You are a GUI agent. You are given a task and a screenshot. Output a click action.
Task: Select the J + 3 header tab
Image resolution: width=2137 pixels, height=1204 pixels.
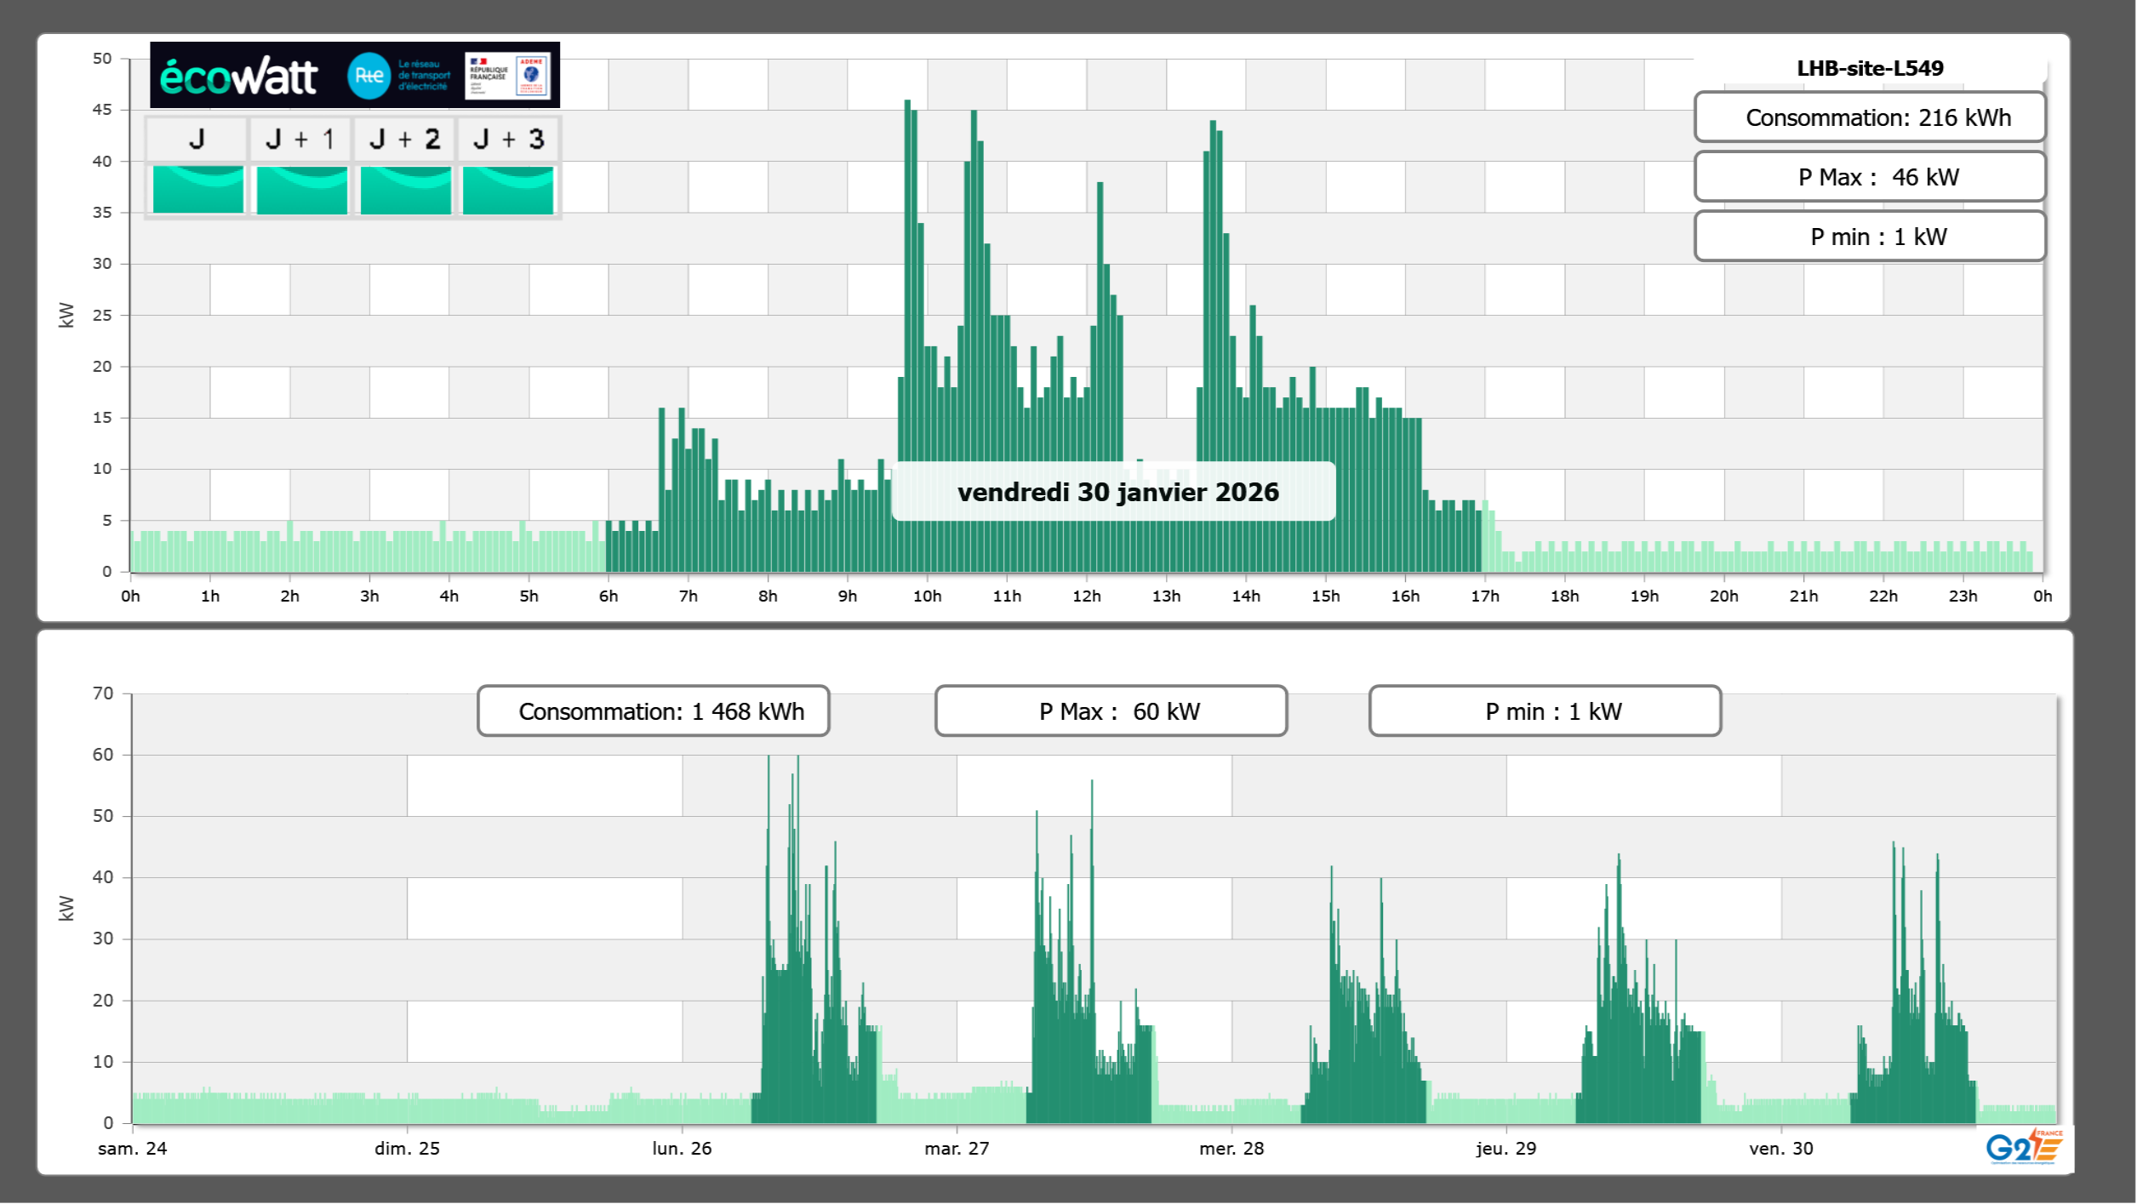coord(508,139)
